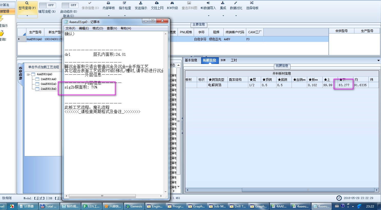
Task: Collapse the 4AAEU01QA0 tree node
Action: (x=28, y=74)
